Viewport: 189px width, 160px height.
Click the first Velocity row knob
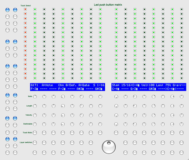[35, 115]
